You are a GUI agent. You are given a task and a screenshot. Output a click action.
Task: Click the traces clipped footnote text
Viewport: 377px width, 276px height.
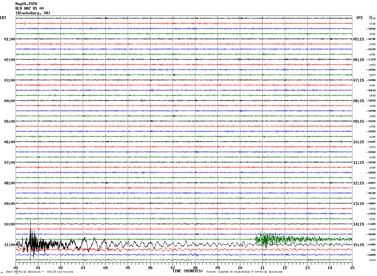[x=244, y=272]
